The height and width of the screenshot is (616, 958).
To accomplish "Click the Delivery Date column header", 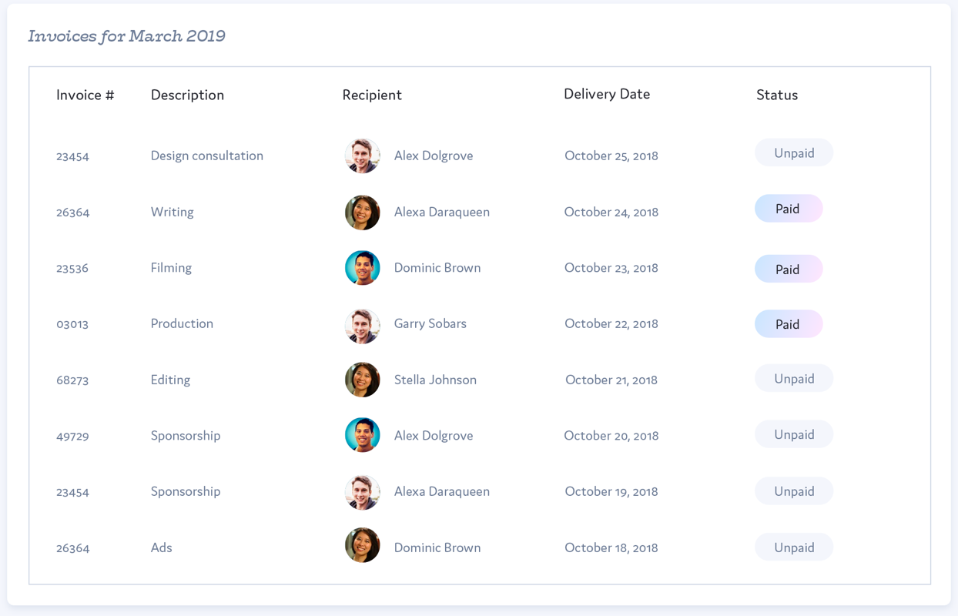I will click(607, 94).
